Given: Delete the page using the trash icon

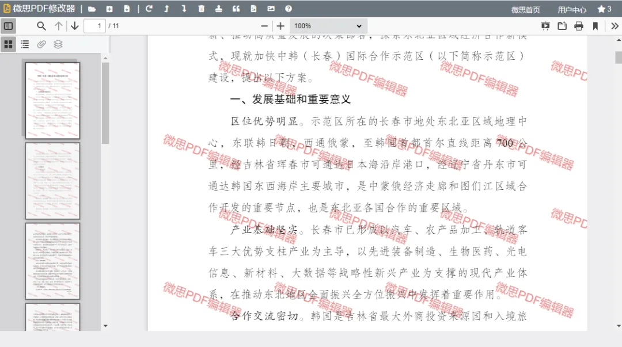Looking at the screenshot, I should click(201, 9).
